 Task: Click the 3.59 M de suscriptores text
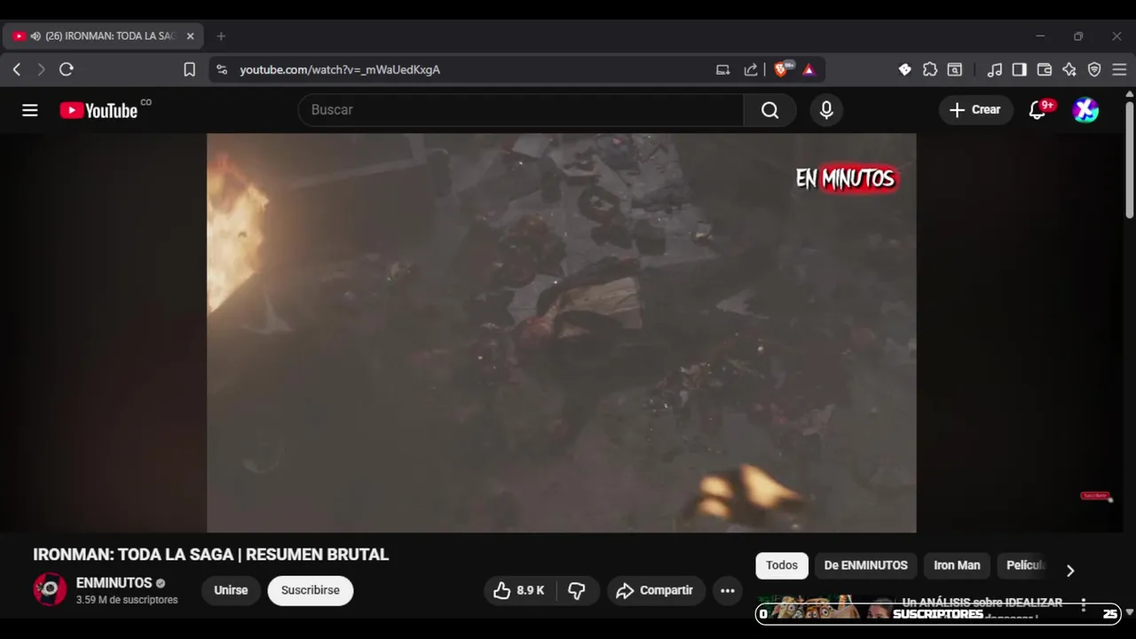tap(127, 600)
